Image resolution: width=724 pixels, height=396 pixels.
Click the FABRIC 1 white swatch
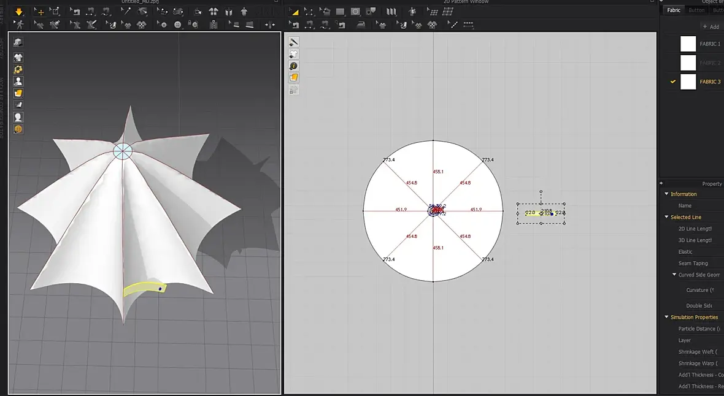688,44
